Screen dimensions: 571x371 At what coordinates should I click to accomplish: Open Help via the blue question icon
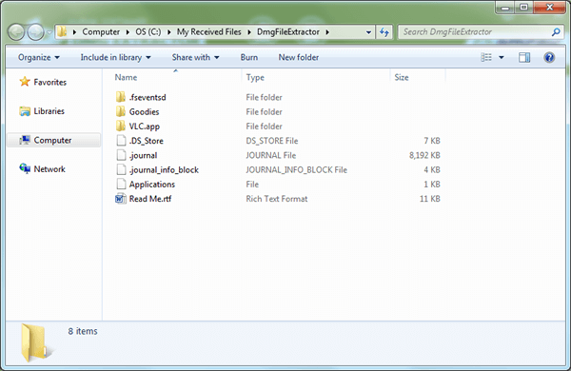(549, 57)
